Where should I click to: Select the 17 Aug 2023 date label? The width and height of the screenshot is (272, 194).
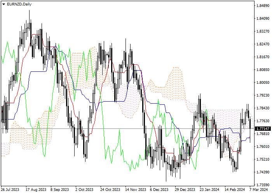pos(36,189)
